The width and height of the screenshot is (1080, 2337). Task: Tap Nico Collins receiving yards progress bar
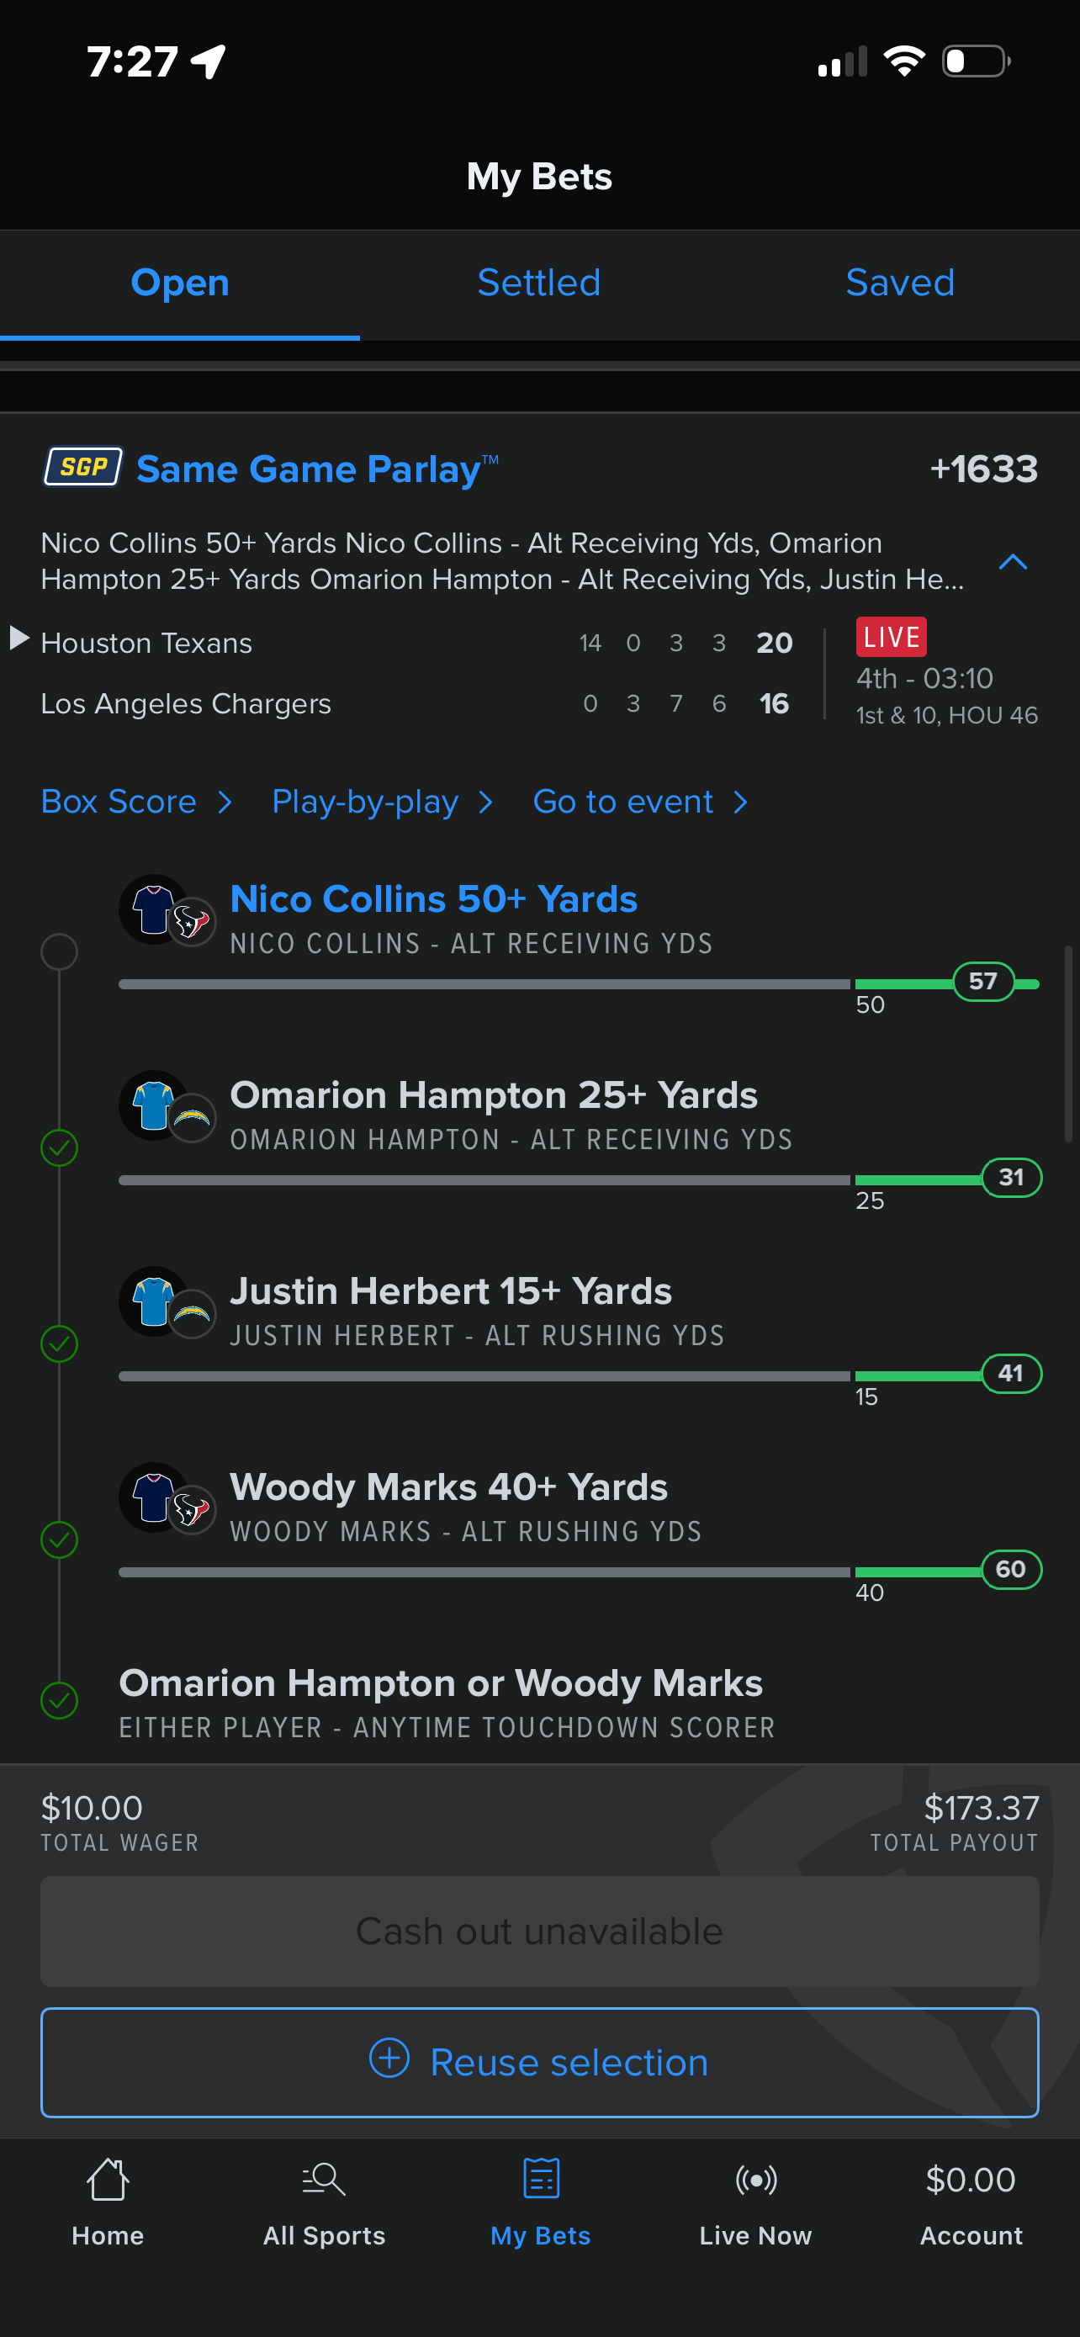coord(578,984)
